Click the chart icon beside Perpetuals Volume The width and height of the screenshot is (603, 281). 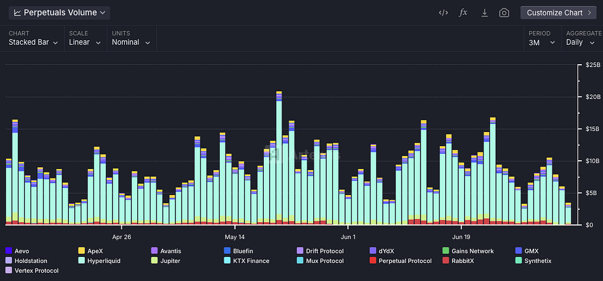click(x=17, y=13)
